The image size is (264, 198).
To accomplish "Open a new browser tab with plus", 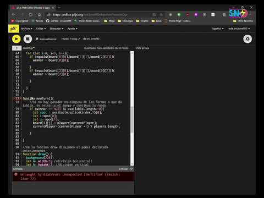I will [59, 8].
